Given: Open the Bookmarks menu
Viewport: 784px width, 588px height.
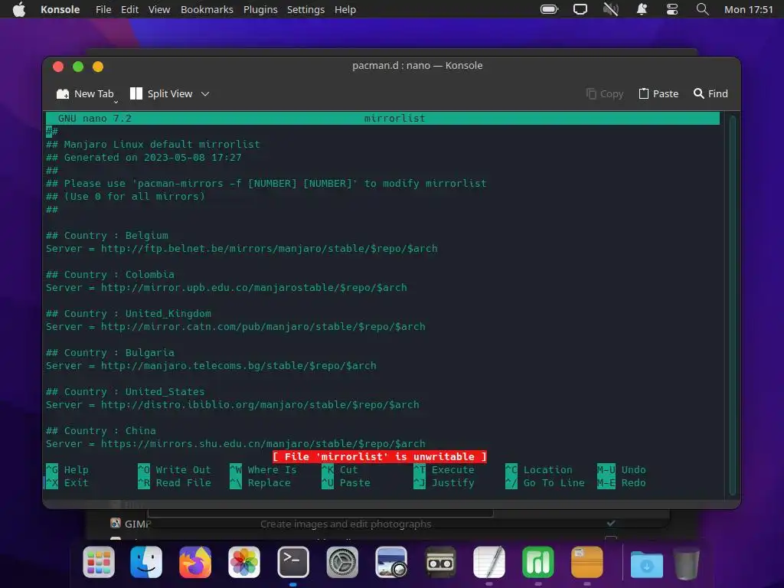Looking at the screenshot, I should point(207,9).
